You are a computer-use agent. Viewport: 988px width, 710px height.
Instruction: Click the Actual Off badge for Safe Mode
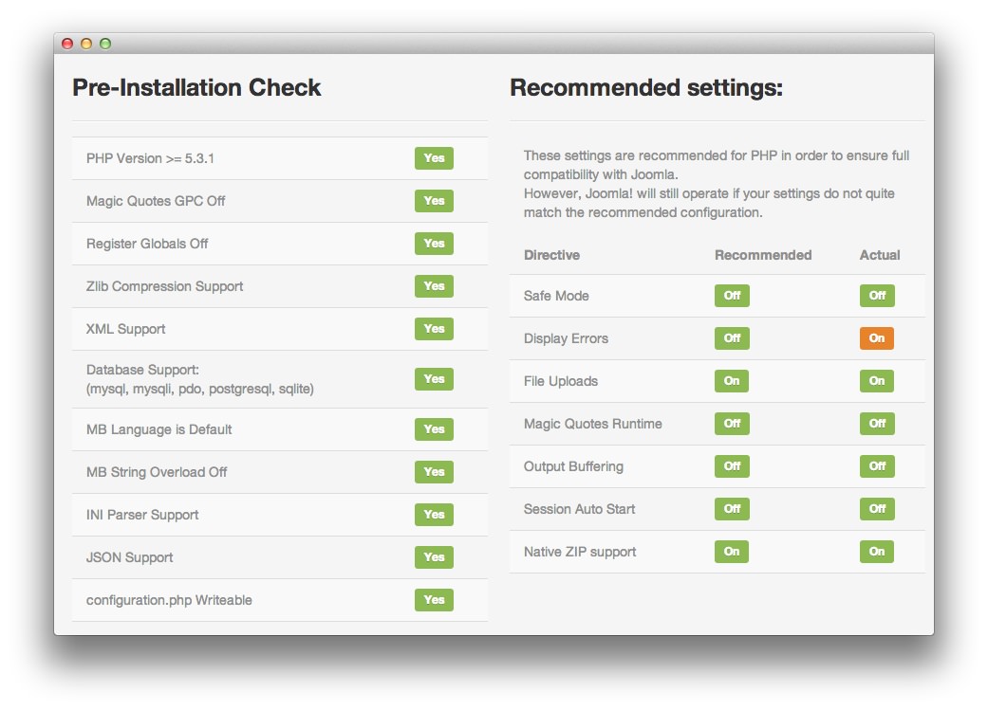877,296
